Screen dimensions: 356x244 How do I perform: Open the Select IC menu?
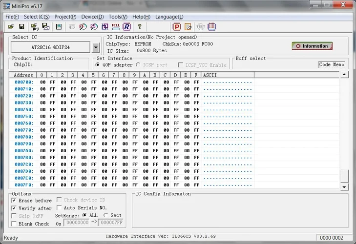37,17
